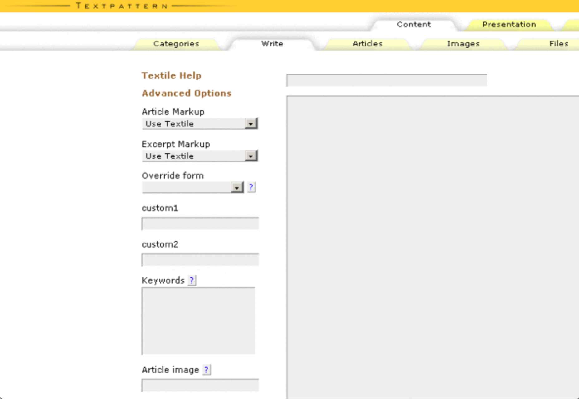This screenshot has width=579, height=399.
Task: Switch to the Content tab
Action: 414,24
